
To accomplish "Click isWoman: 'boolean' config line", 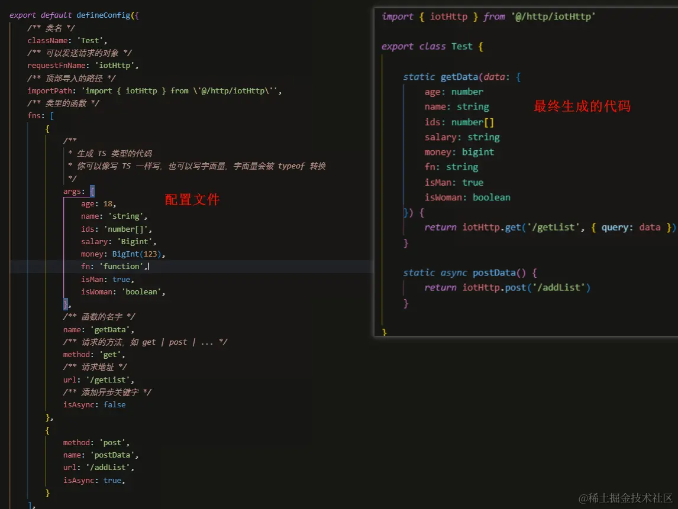I will tap(123, 292).
